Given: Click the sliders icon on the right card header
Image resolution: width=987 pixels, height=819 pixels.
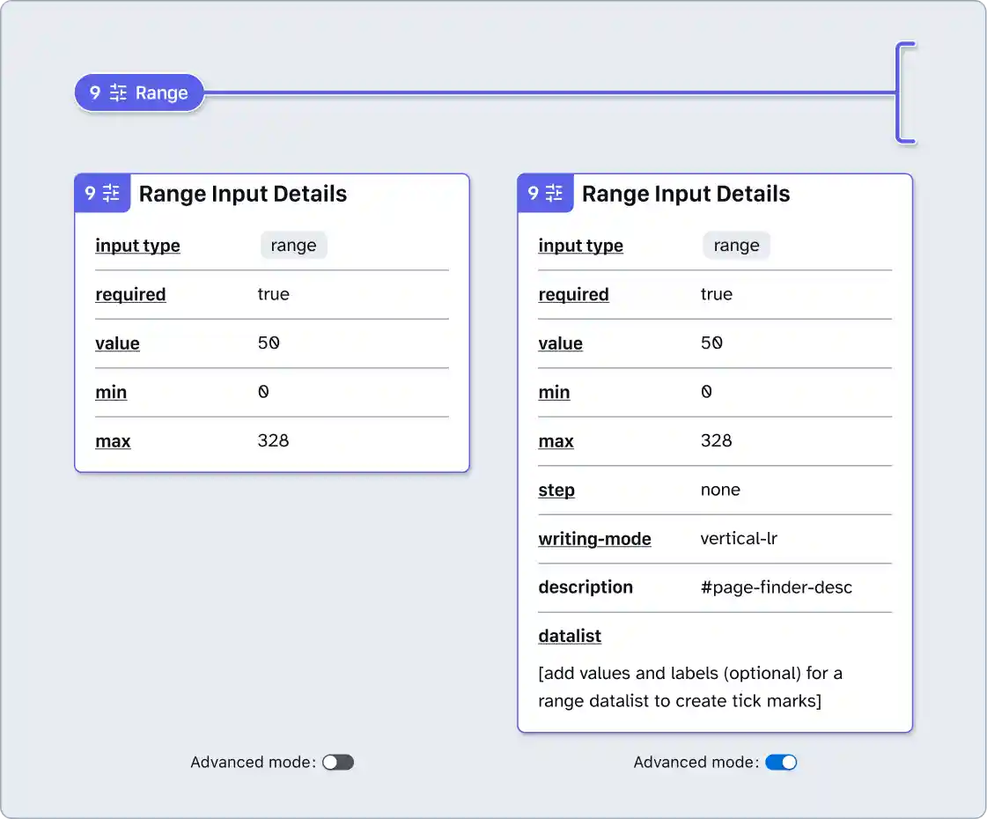Looking at the screenshot, I should 554,192.
